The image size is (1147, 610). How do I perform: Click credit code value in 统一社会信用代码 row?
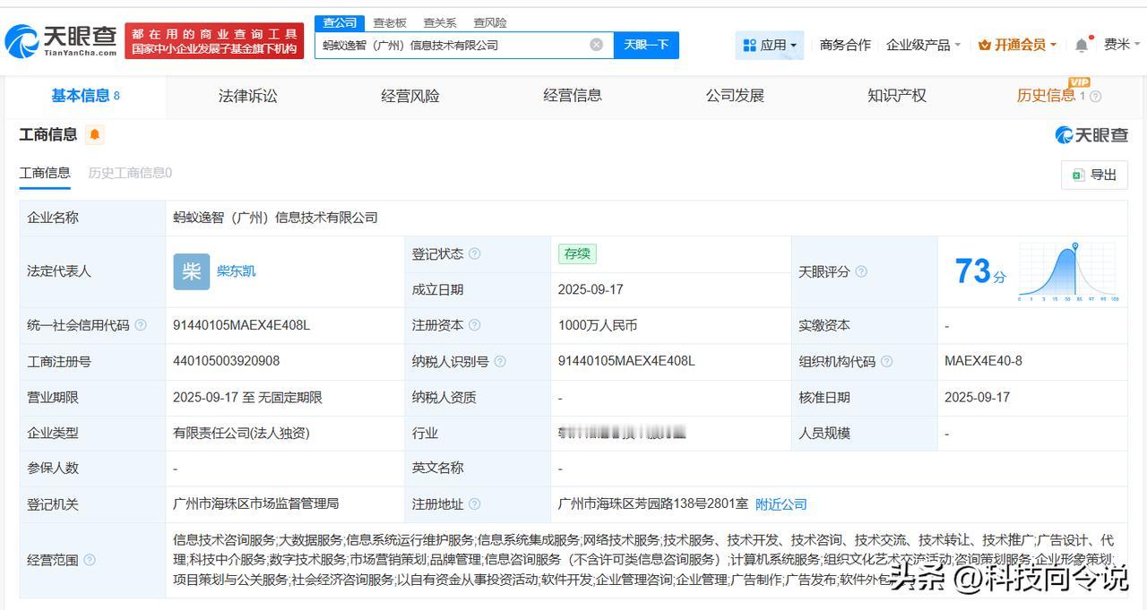(x=241, y=325)
